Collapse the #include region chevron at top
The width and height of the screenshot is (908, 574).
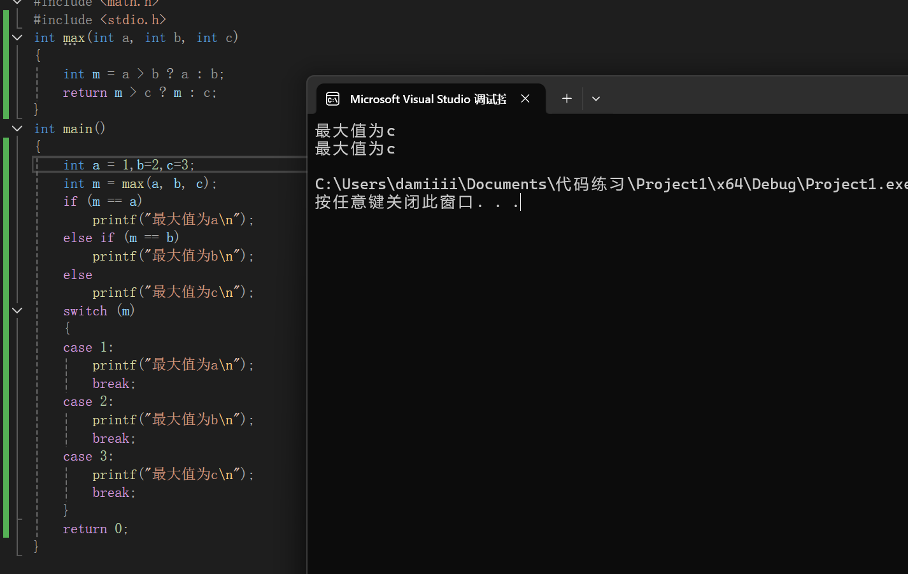point(17,3)
